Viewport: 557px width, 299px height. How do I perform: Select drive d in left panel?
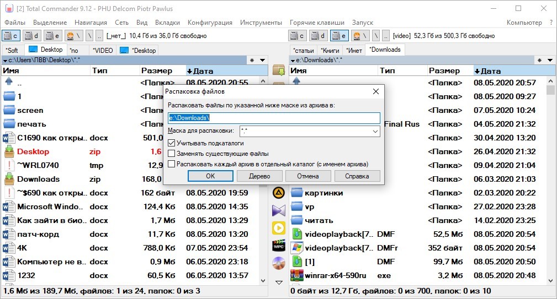point(31,36)
